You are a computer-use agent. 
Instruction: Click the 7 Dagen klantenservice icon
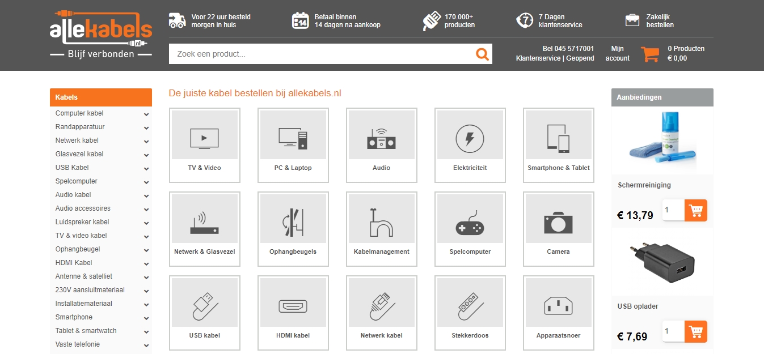(x=525, y=20)
